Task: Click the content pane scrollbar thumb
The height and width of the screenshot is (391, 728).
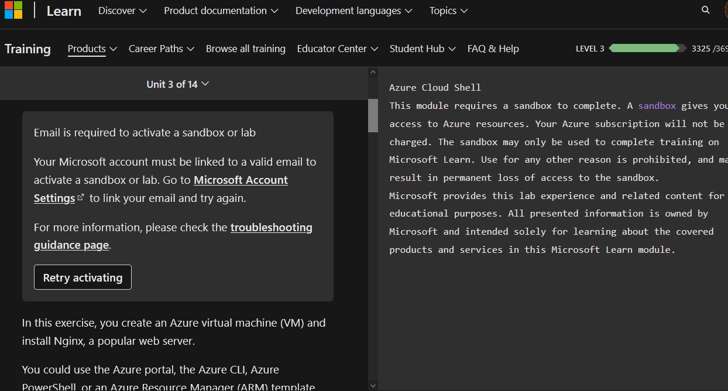Action: [373, 115]
